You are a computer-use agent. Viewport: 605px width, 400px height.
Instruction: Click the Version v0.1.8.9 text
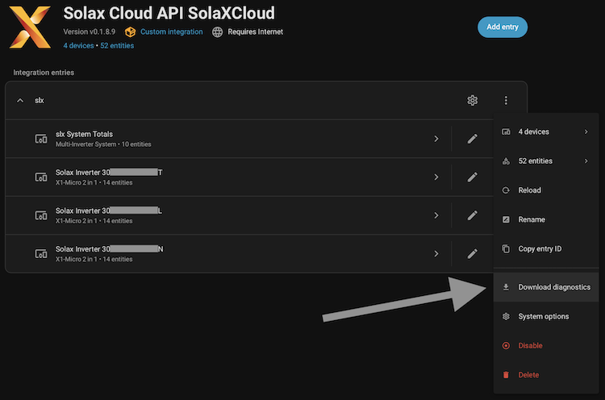click(x=89, y=32)
